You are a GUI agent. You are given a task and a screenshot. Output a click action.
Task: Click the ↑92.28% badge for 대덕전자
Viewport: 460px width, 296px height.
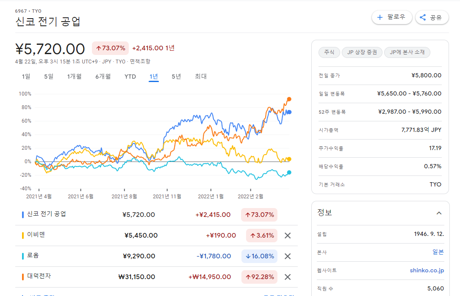pos(259,277)
